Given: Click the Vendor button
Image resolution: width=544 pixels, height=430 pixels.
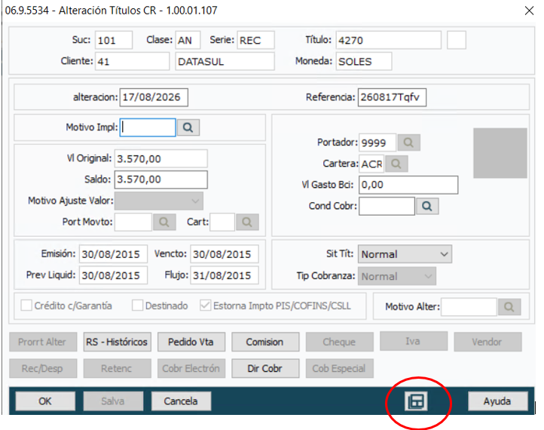Looking at the screenshot, I should coord(487,342).
